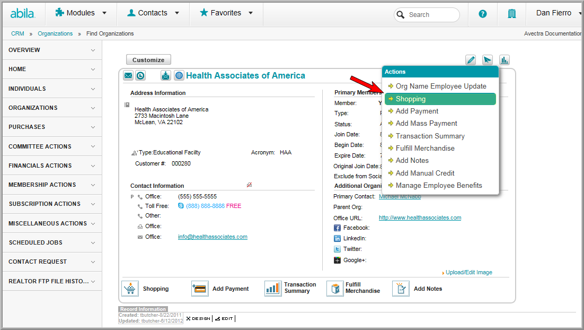Click the abila logo
Viewport: 584px width, 330px height.
coord(23,14)
